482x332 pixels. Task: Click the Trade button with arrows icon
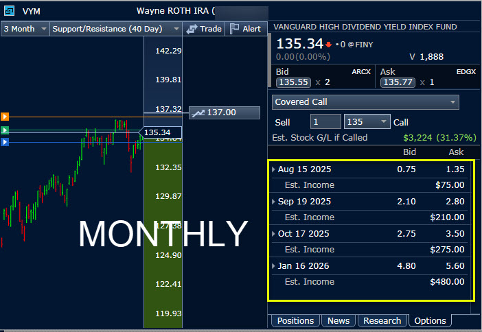point(204,29)
